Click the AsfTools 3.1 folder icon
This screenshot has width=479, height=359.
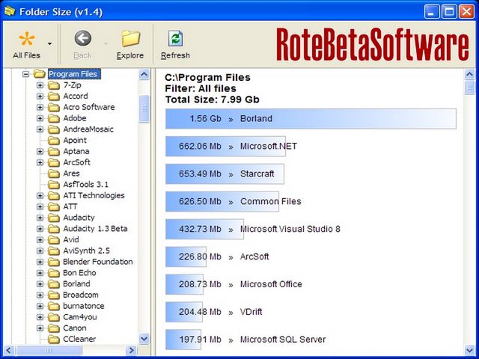pyautogui.click(x=54, y=185)
